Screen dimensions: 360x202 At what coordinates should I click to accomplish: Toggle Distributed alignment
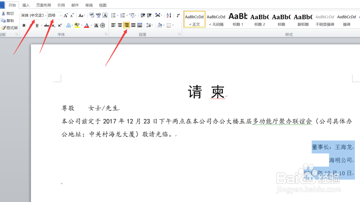[x=140, y=25]
